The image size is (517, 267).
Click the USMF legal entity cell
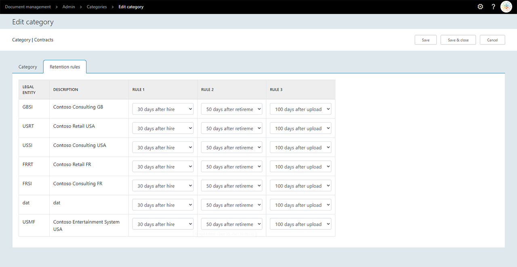[x=34, y=225]
